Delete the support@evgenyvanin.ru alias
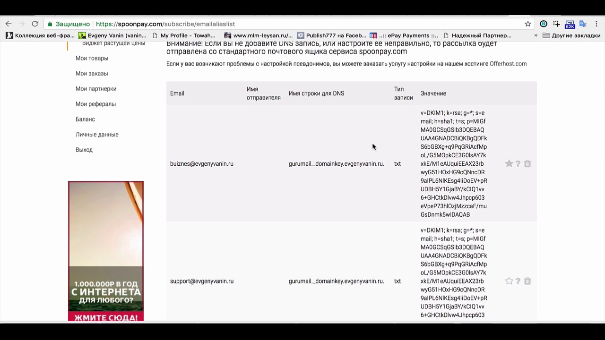 click(x=527, y=281)
